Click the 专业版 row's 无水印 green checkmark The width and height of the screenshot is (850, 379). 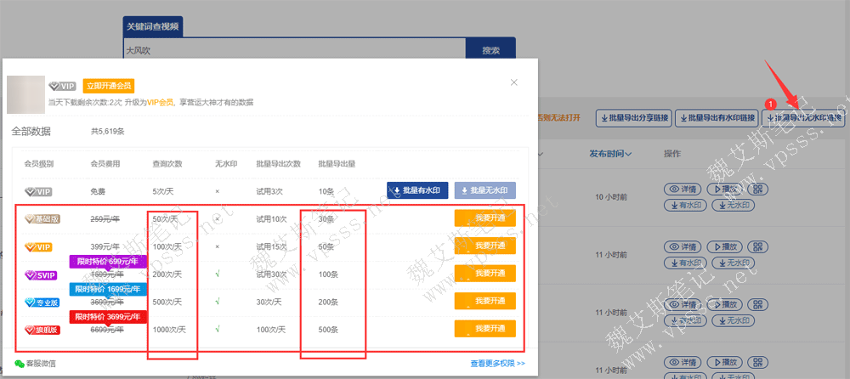(x=217, y=302)
